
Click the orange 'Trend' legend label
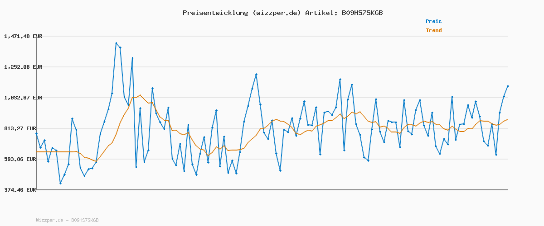tap(433, 30)
